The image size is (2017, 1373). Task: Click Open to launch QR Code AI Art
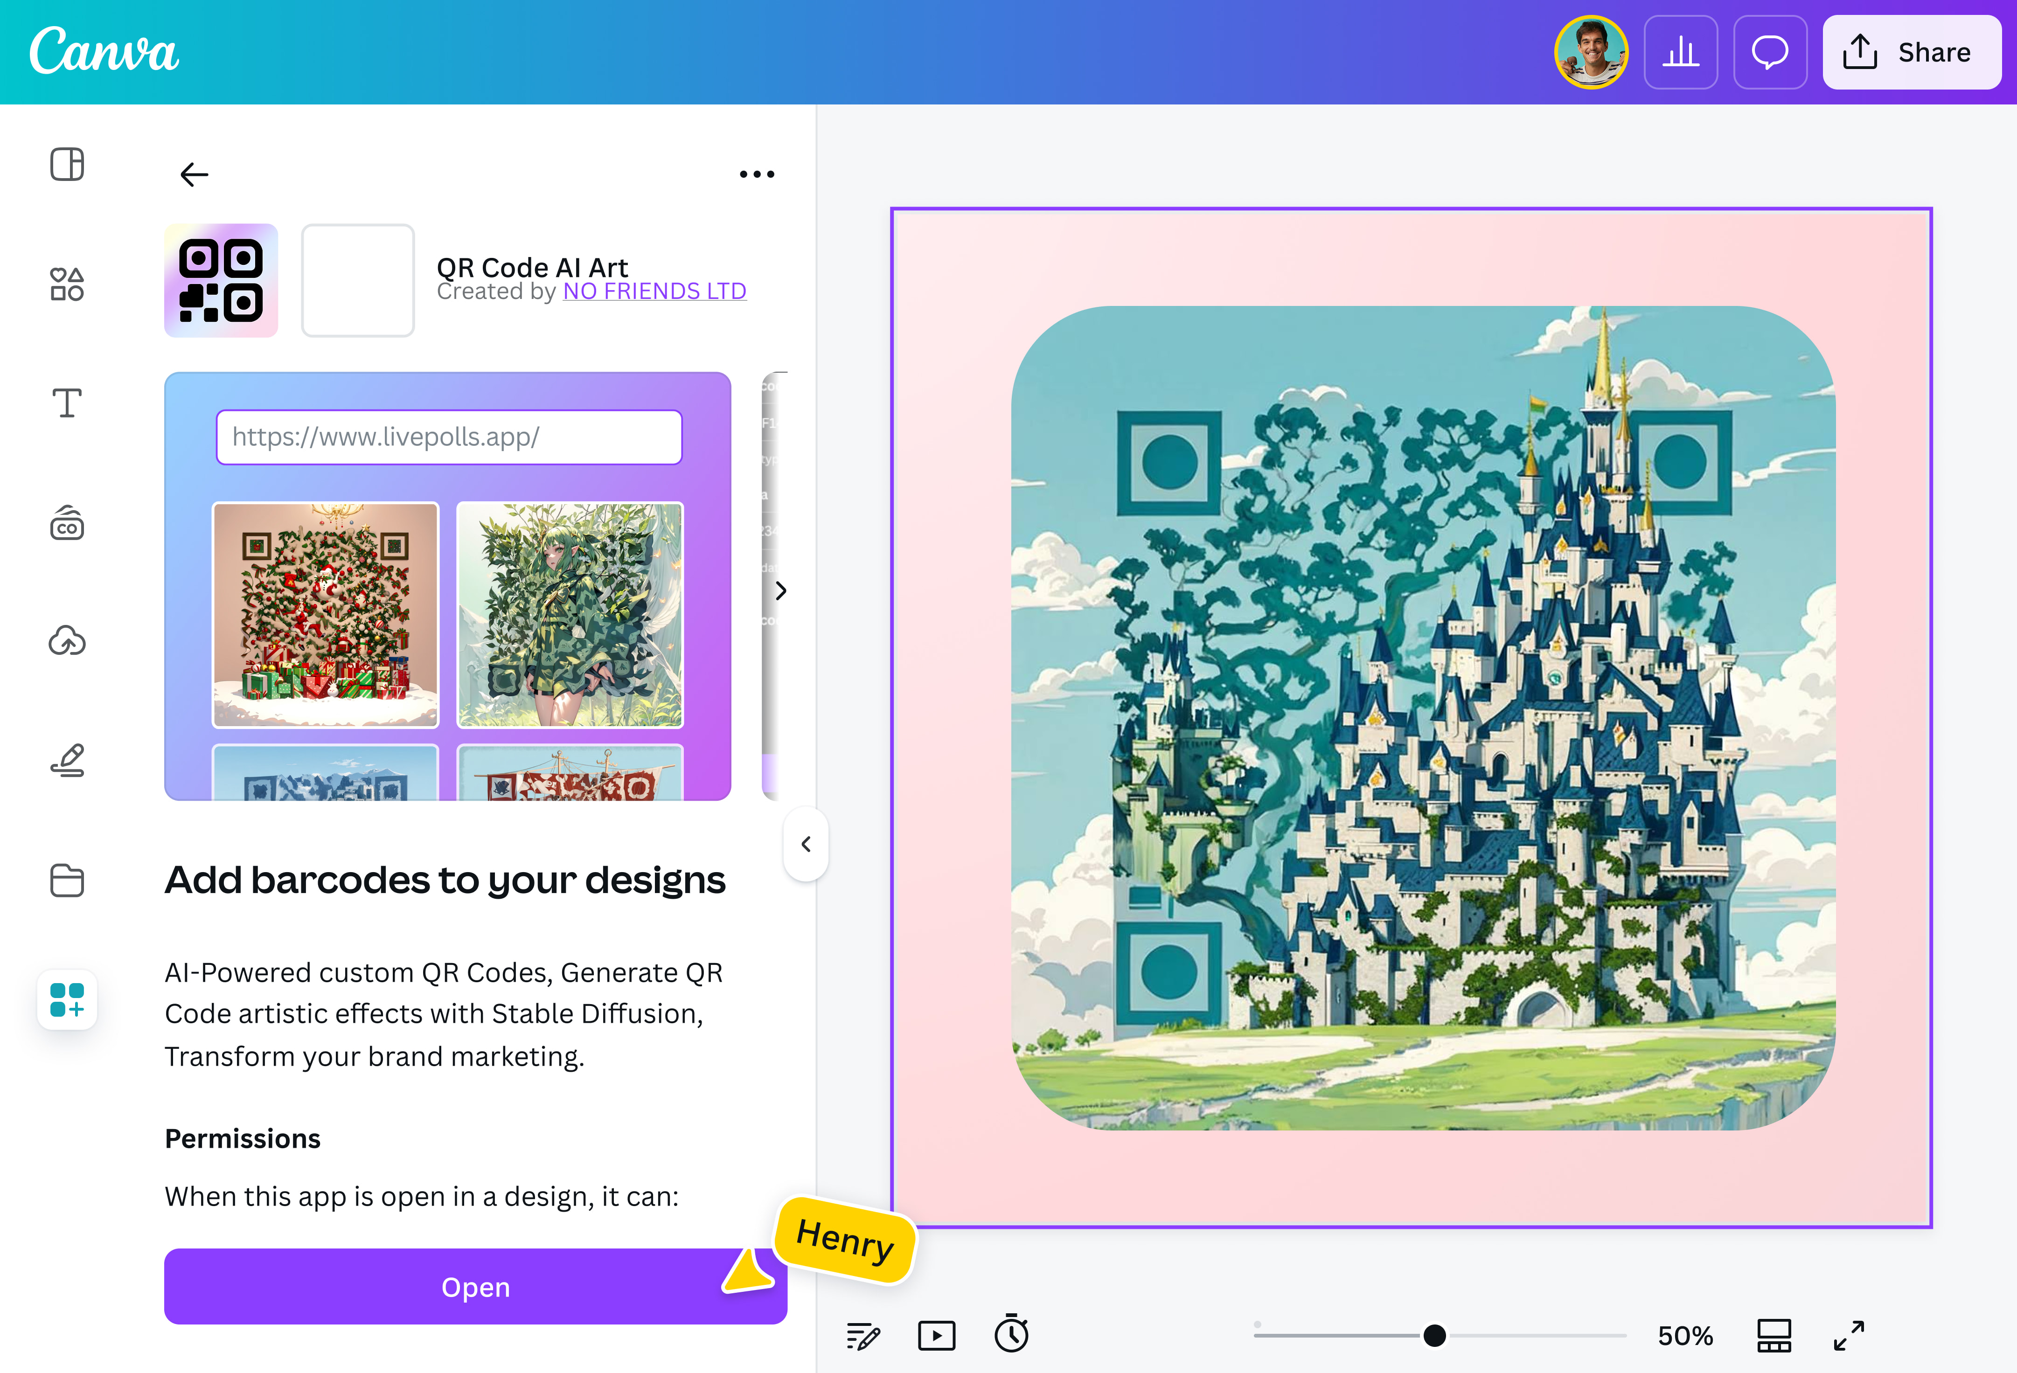click(x=475, y=1286)
